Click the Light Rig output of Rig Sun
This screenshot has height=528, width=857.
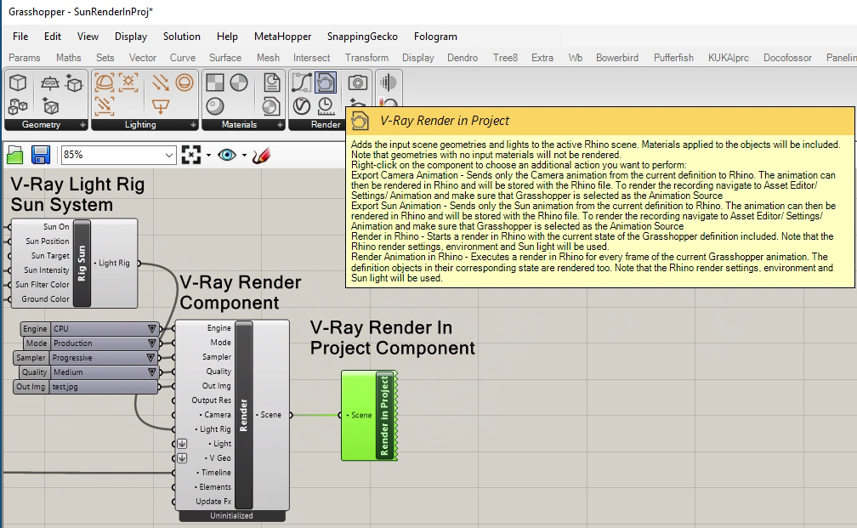114,263
